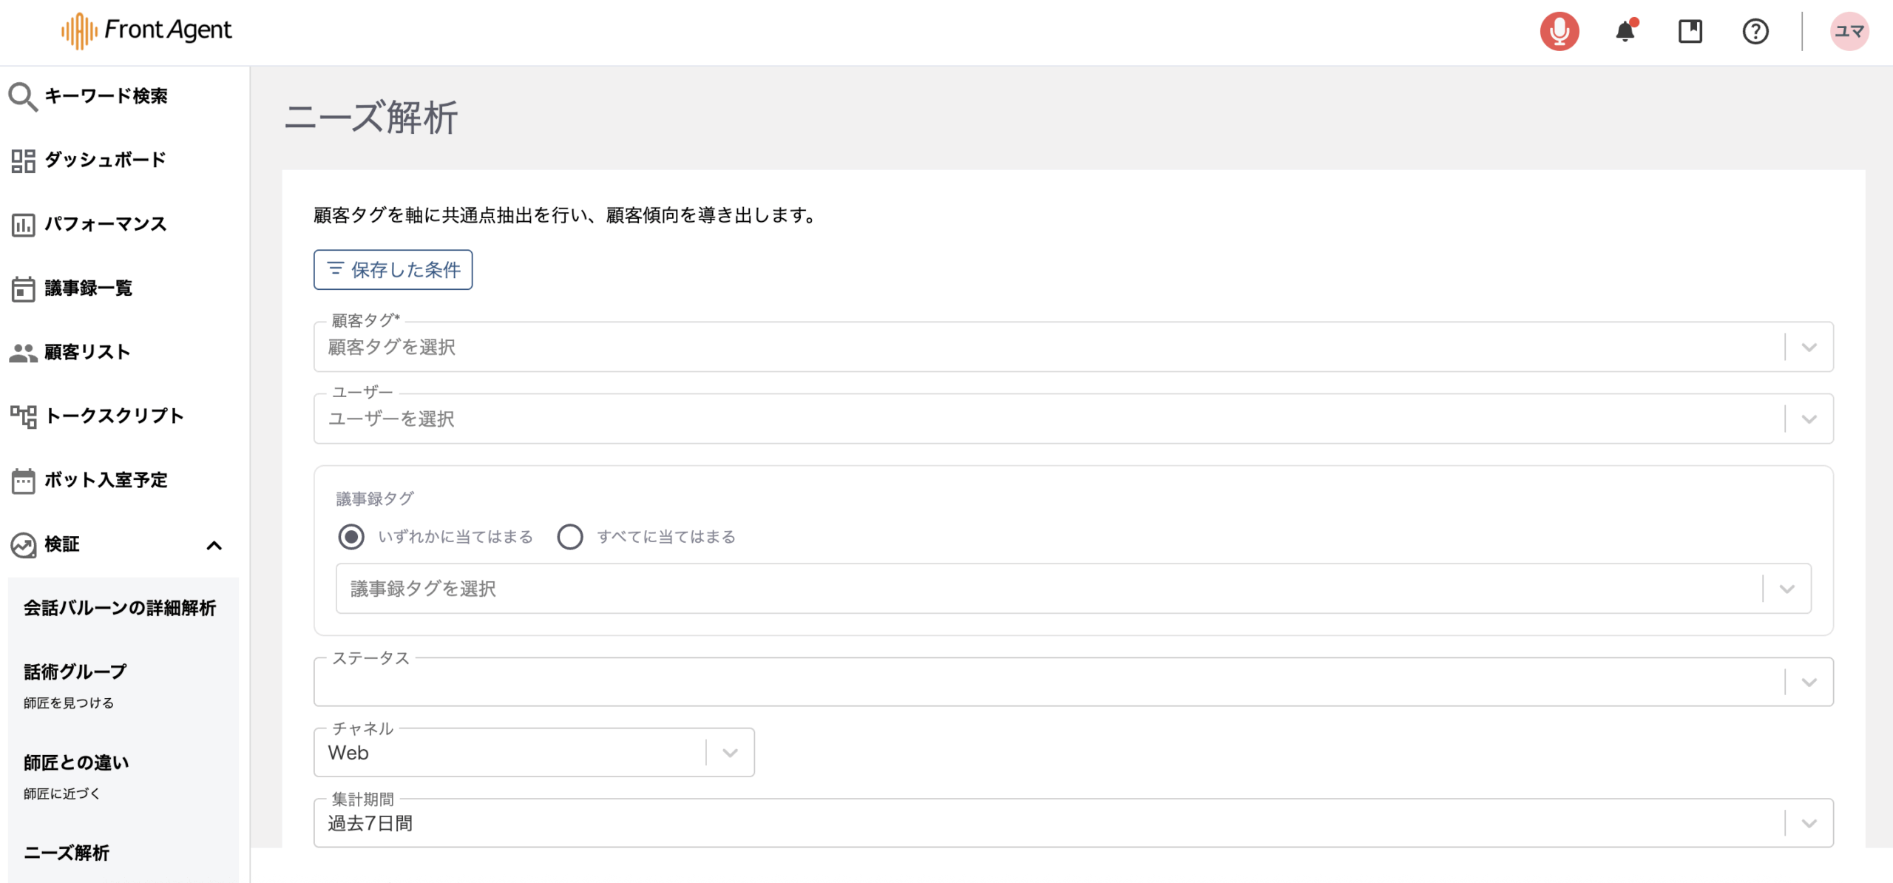Go to 議事録一覧 in sidebar
Viewport: 1893px width, 883px height.
point(88,288)
